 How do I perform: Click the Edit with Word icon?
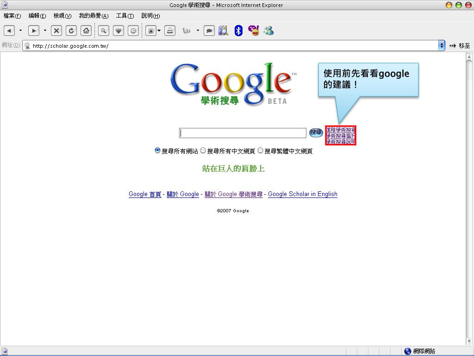coord(187,31)
